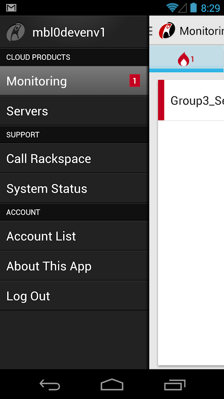Tap the Android home navigation button
This screenshot has width=224, height=399.
112,384
